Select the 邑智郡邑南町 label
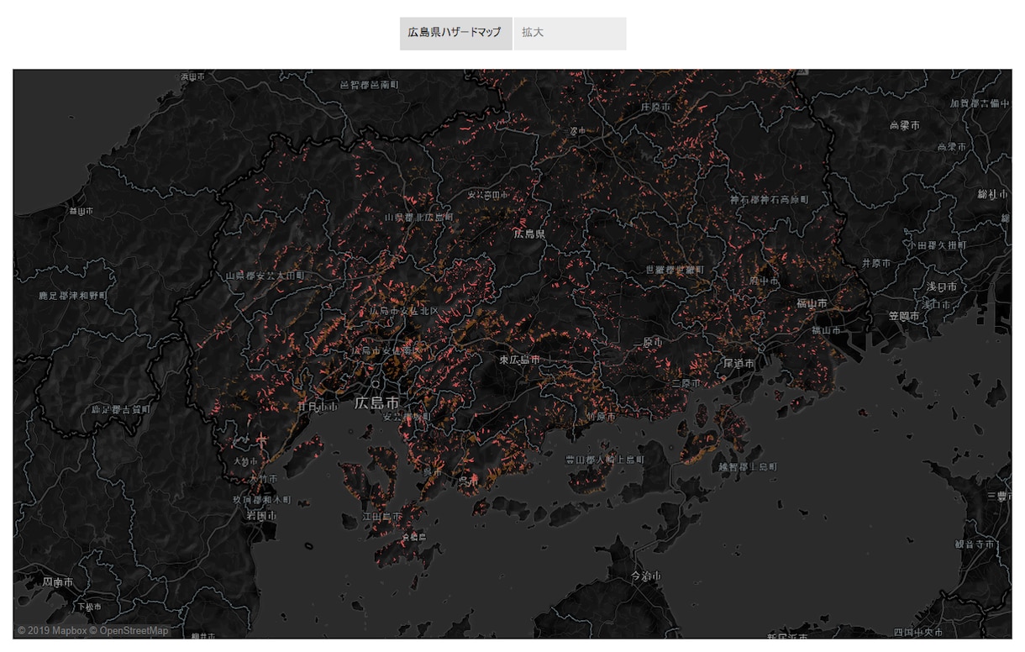Screen dimensions: 1025x652 (370, 85)
